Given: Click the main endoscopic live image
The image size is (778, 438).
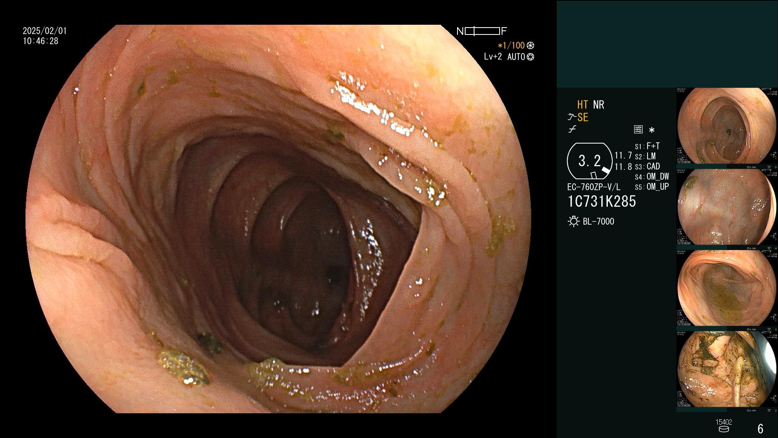Looking at the screenshot, I should point(278,219).
